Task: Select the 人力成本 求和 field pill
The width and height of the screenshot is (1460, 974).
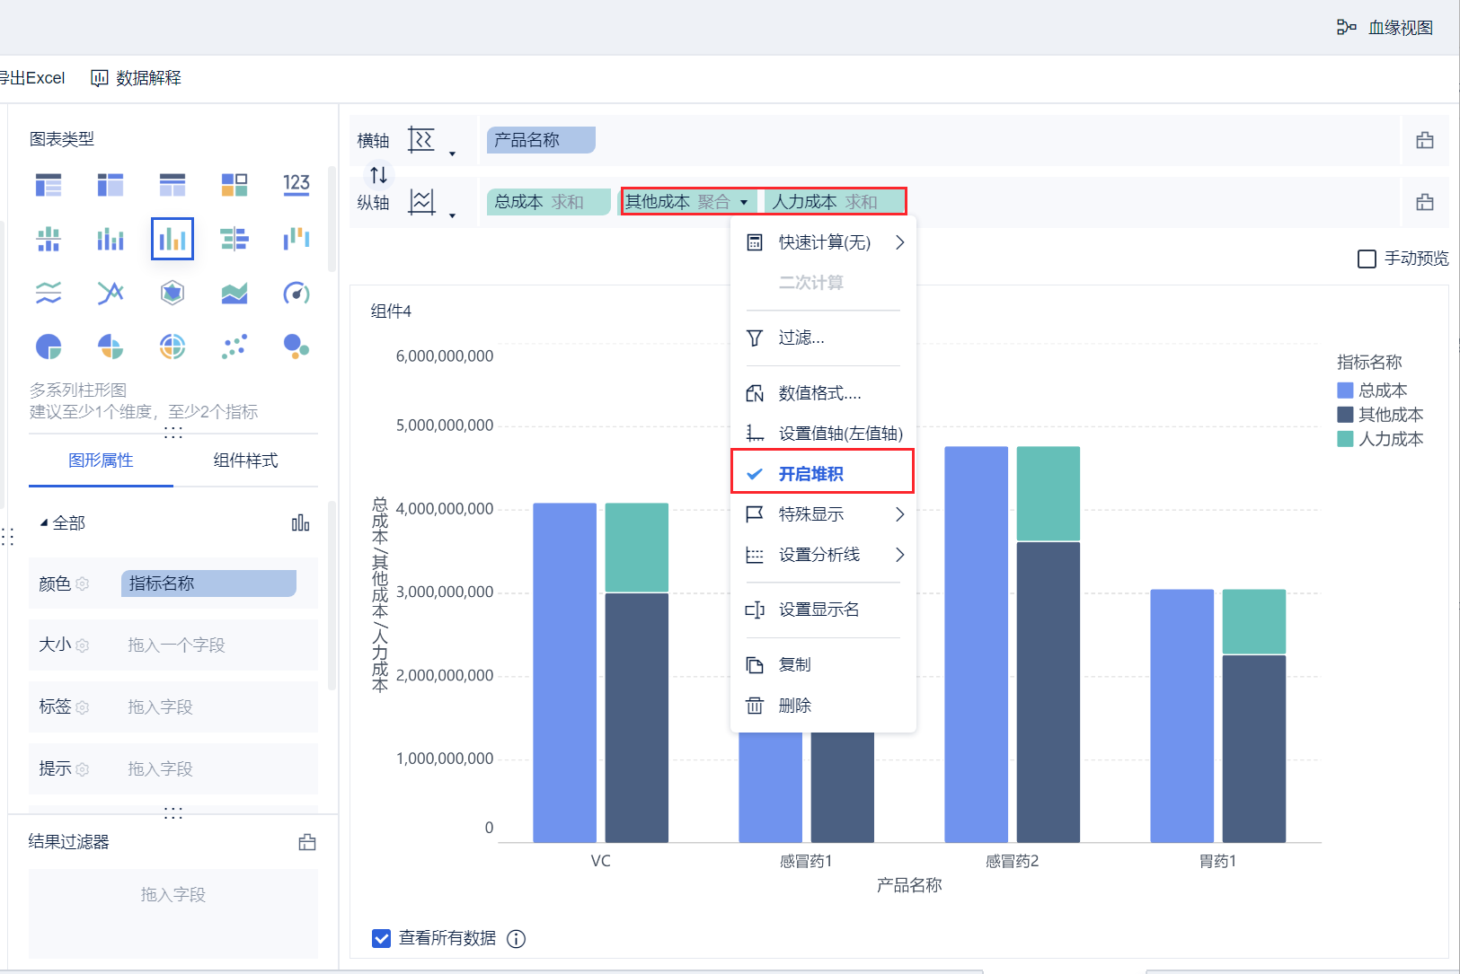Action: (835, 202)
